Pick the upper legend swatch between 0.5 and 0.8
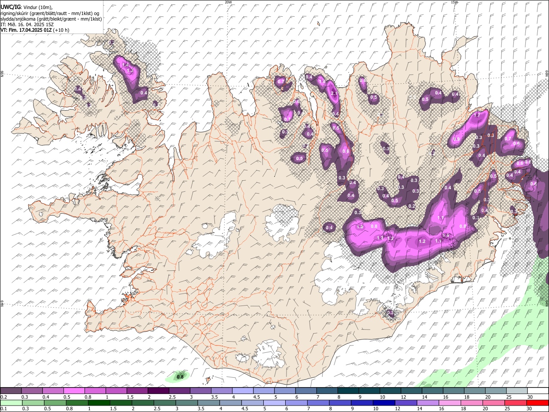 tap(74, 391)
